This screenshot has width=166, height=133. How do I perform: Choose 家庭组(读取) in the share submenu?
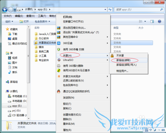(x=124, y=60)
